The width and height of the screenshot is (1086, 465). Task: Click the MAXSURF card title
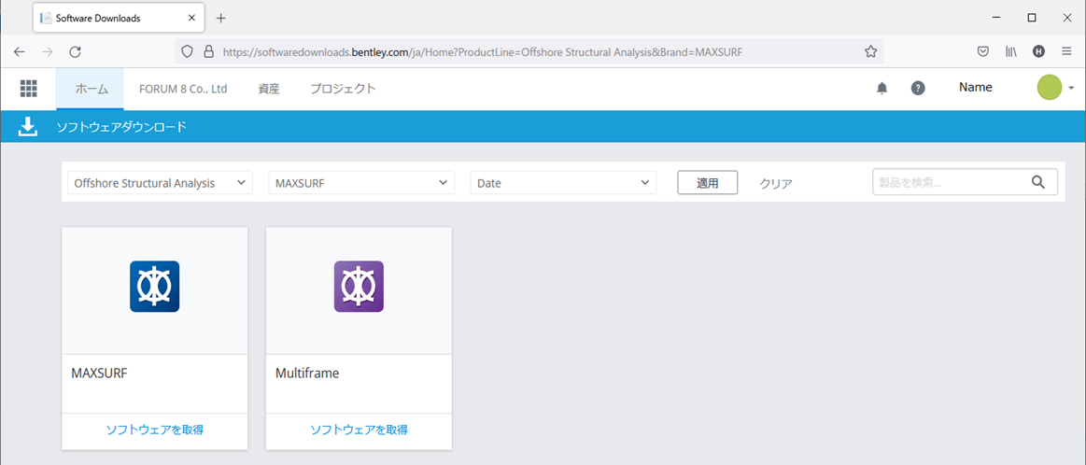pos(99,373)
